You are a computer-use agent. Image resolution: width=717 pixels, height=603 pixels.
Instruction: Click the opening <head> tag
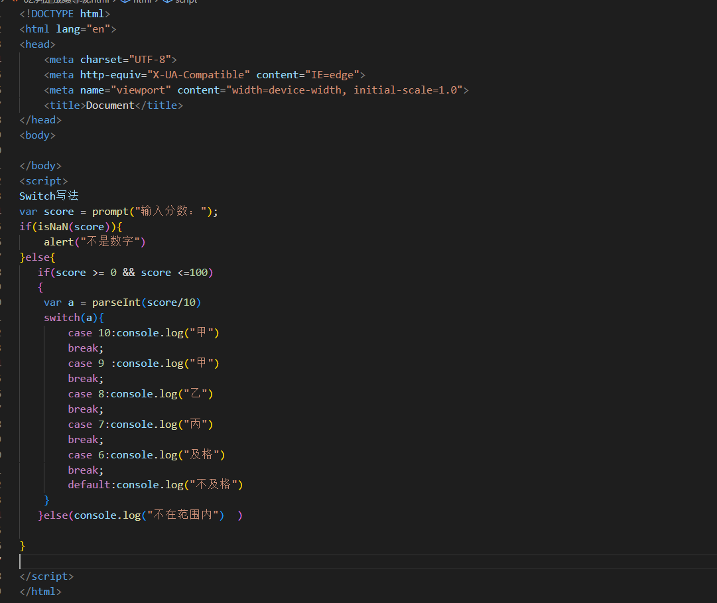pyautogui.click(x=38, y=44)
